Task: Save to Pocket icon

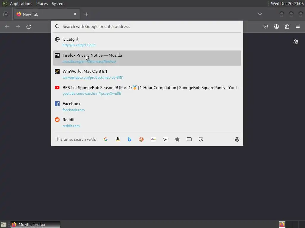Action: coord(266,26)
